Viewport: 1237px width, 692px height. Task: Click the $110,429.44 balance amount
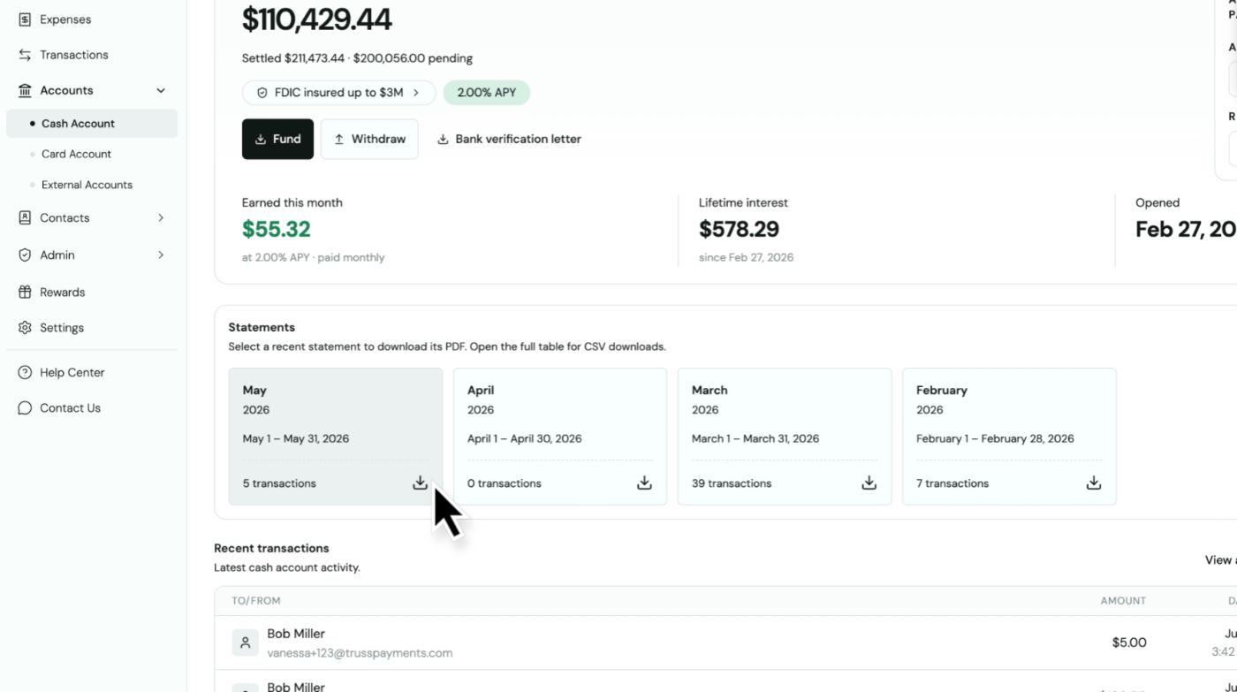(x=316, y=19)
